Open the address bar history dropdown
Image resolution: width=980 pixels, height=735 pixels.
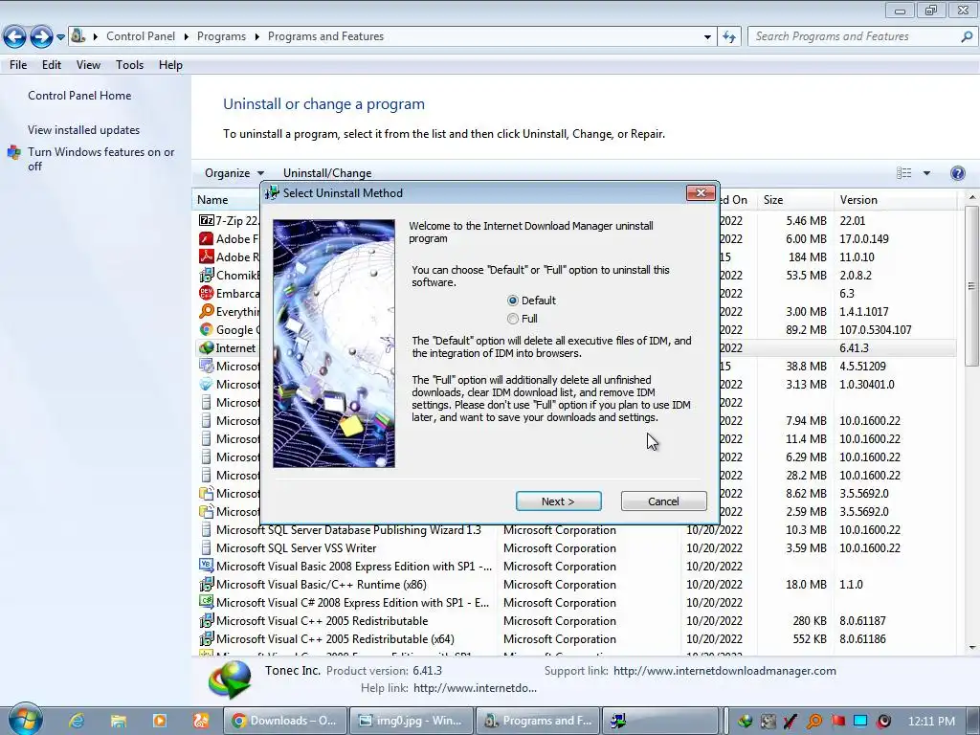point(707,37)
